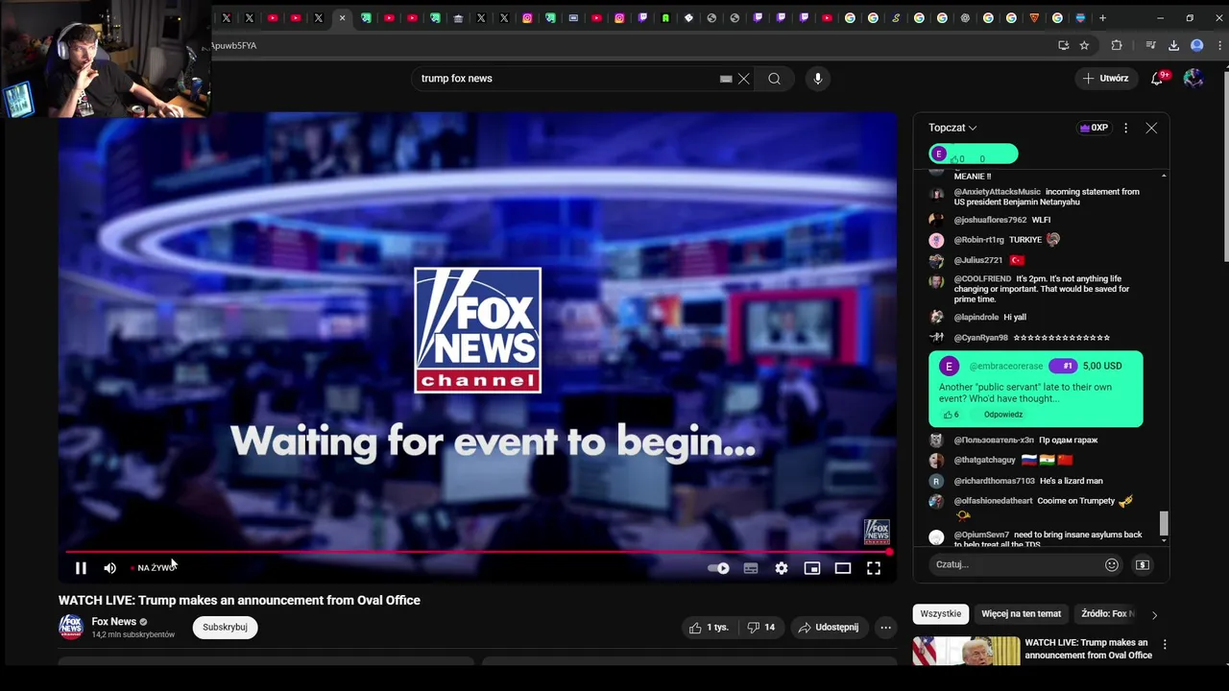Open media control icon in browser toolbar

pos(1150,45)
